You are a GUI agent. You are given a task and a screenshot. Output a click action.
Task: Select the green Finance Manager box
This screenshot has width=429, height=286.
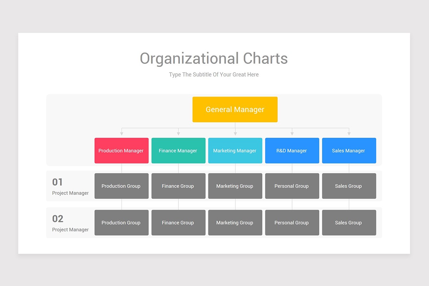click(x=178, y=151)
